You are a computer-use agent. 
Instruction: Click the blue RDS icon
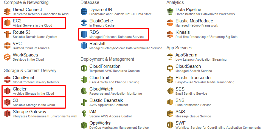84,34
